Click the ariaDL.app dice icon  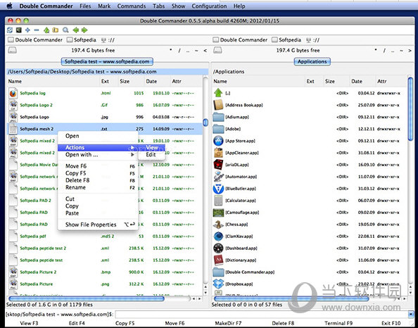218,165
